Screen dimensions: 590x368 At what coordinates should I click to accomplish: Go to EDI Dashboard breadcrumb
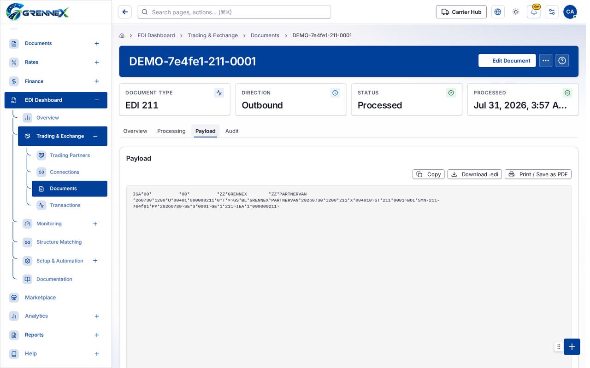click(x=156, y=35)
